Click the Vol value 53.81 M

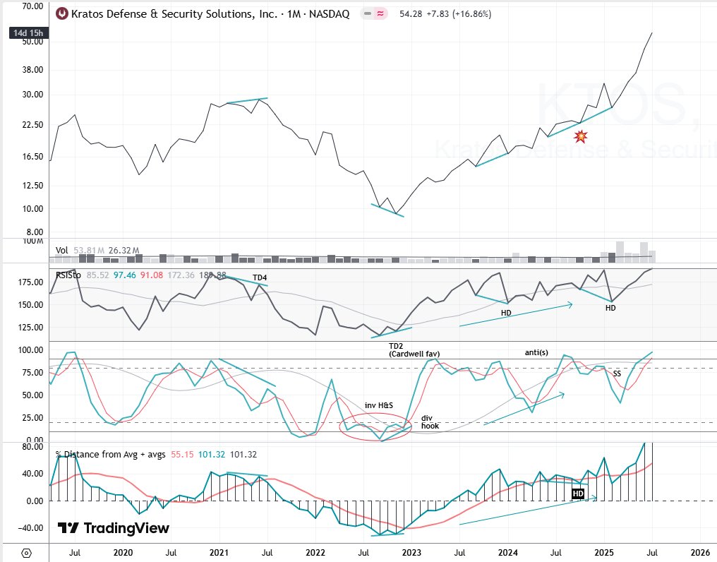(x=89, y=251)
